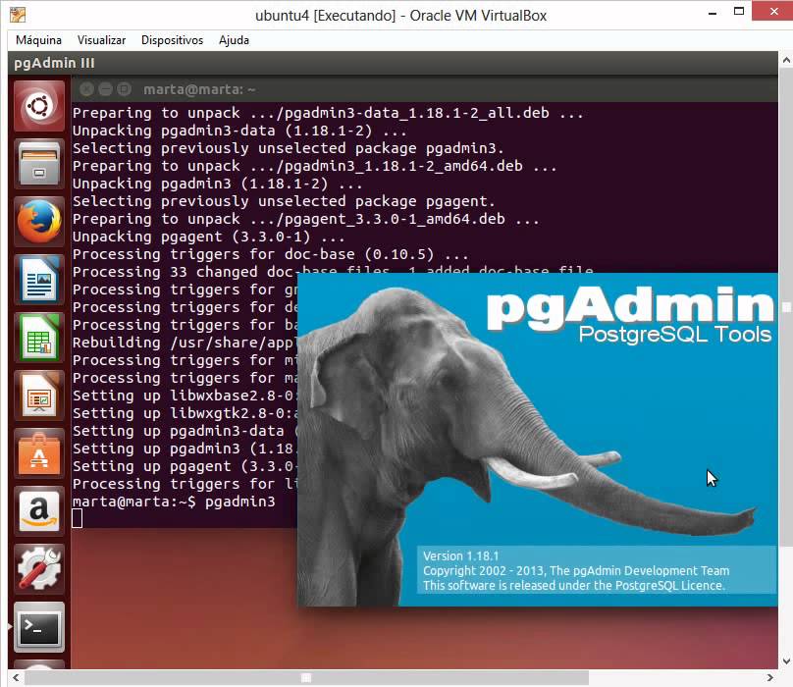Click the horizontal scrollbar left arrow
Viewport: 793px width, 687px height.
tap(16, 677)
